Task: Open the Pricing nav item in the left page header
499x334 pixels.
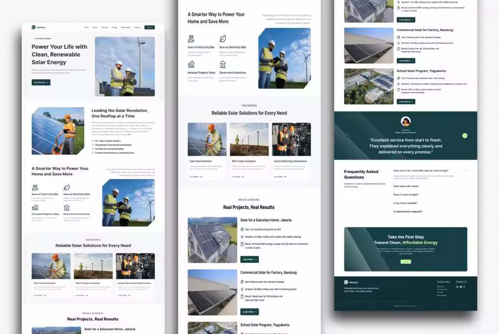Action: pyautogui.click(x=114, y=27)
